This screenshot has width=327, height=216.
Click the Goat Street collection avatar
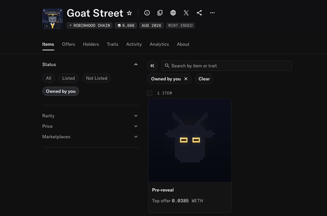tap(52, 19)
